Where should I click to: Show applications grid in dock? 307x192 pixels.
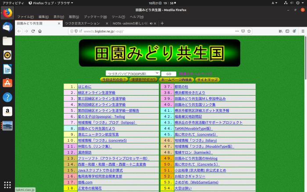tap(7, 184)
